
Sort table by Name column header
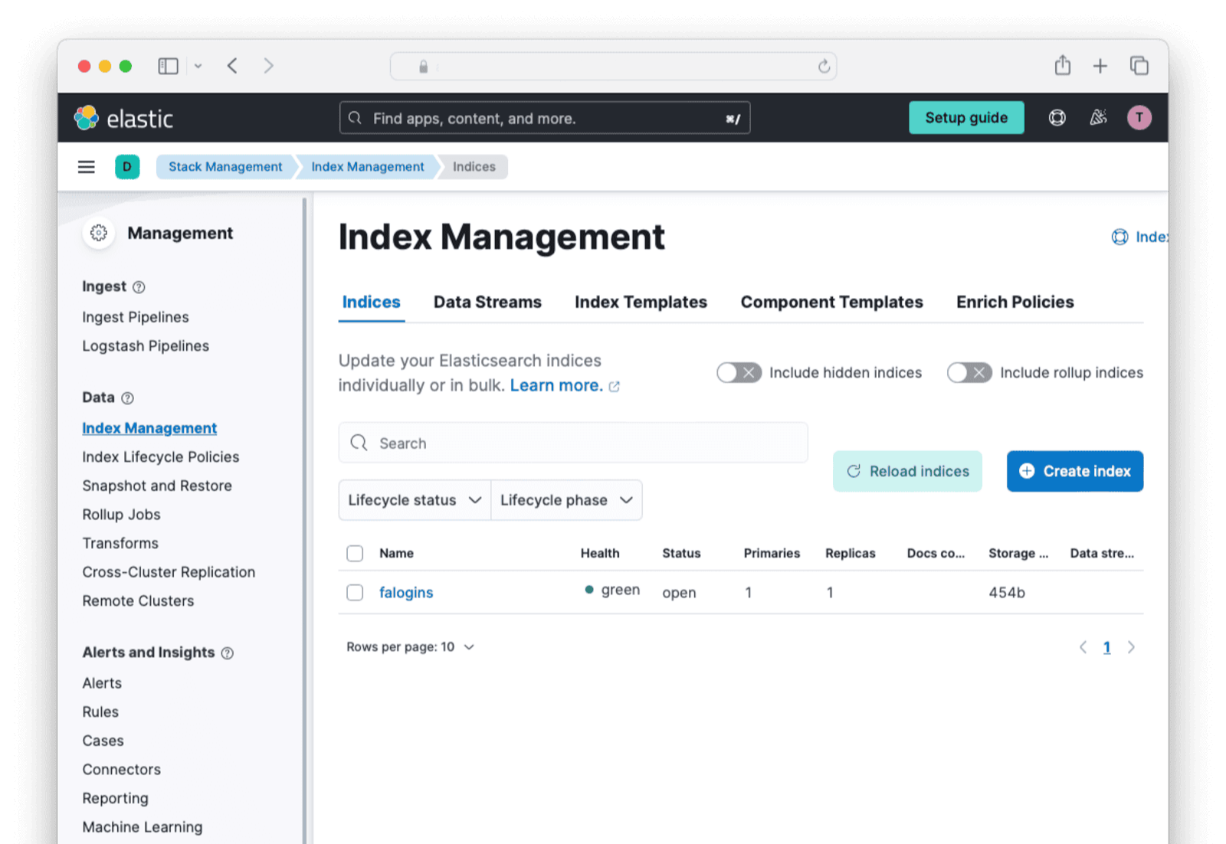tap(396, 553)
